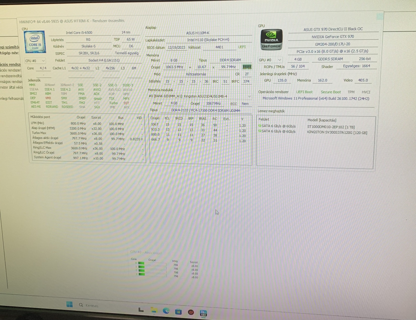Click the Keresés taskbar search field
The height and width of the screenshot is (320, 416).
tap(92, 305)
